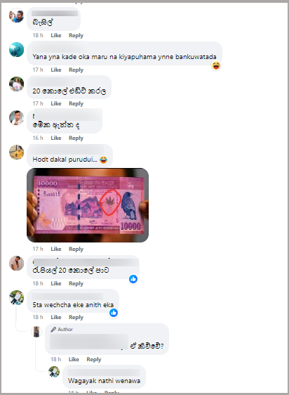Screen dimensions: 289x395
Task: Reply to the 'Yana yna kade' comment
Action: click(76, 70)
